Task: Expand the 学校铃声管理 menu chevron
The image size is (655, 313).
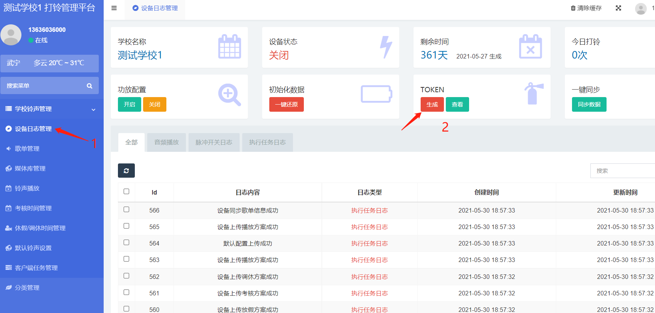Action: [x=94, y=109]
